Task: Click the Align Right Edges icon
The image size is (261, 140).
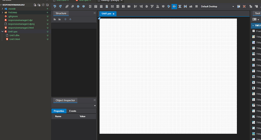Action: pos(141,6)
